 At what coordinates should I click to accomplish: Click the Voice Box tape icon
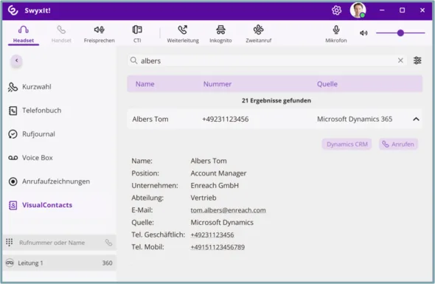point(13,158)
